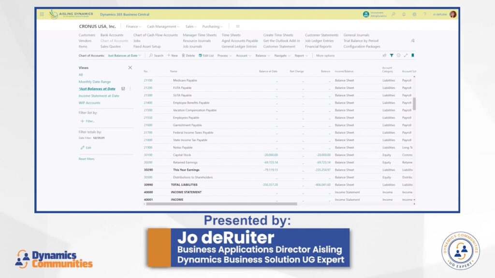Click New in the action bar

173,56
